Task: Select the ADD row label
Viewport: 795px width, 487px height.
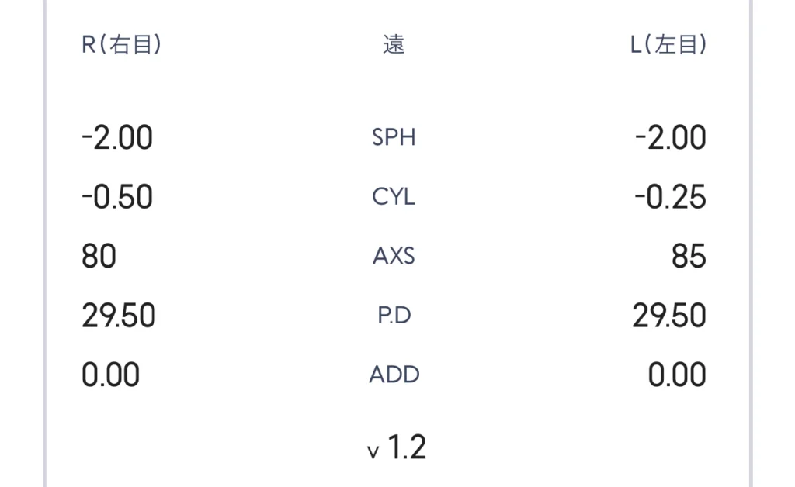Action: [394, 375]
